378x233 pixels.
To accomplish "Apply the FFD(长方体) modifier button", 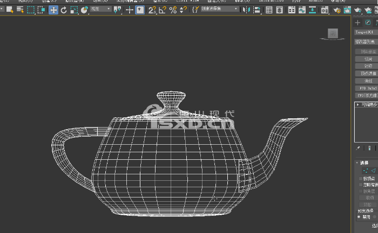I will pos(367,95).
